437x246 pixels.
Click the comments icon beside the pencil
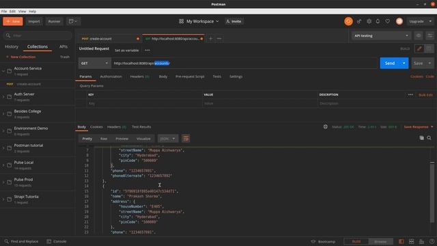click(429, 49)
